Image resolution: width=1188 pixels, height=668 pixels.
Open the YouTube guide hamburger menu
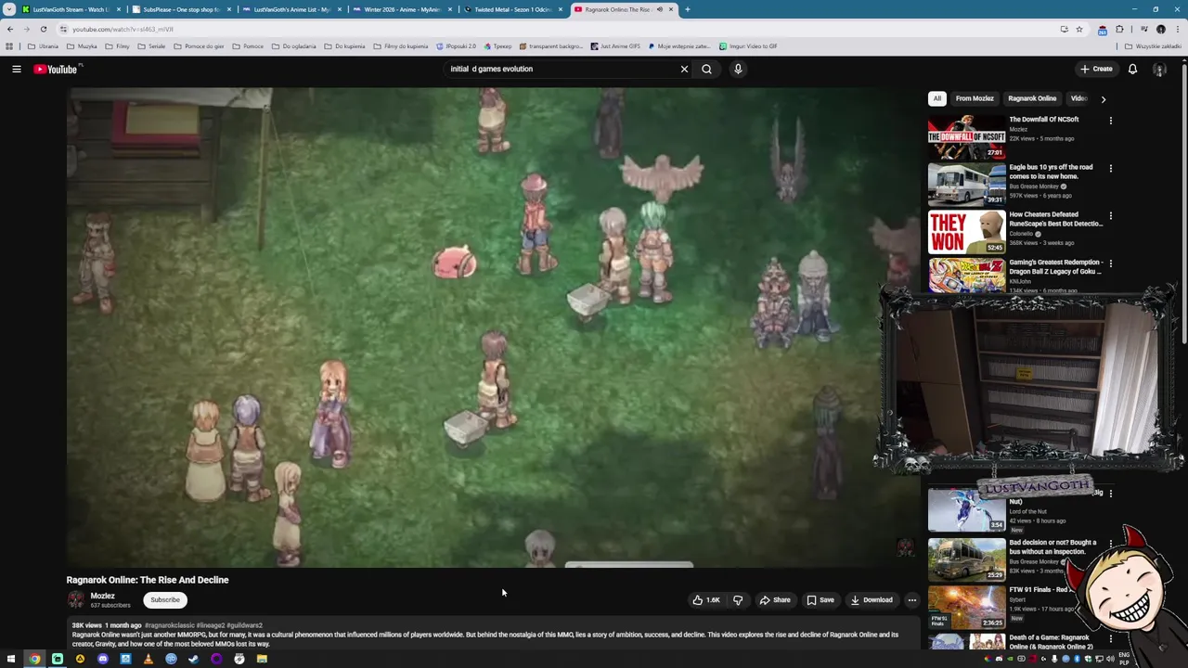[17, 69]
